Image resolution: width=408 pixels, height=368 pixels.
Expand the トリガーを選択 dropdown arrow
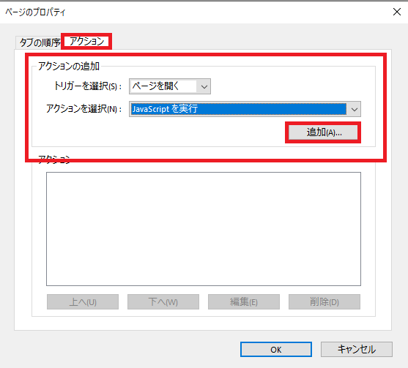pyautogui.click(x=204, y=86)
